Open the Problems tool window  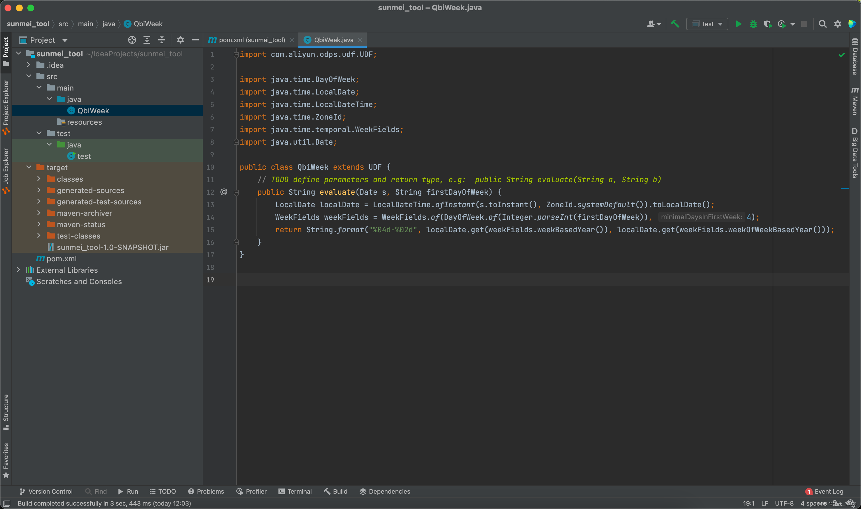[206, 491]
